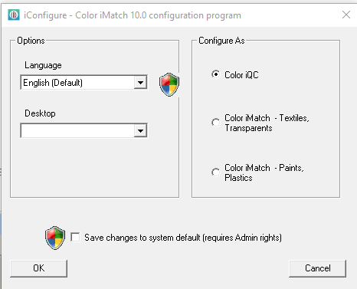
Task: Click the 'Save changes to system default' label text
Action: tap(183, 238)
